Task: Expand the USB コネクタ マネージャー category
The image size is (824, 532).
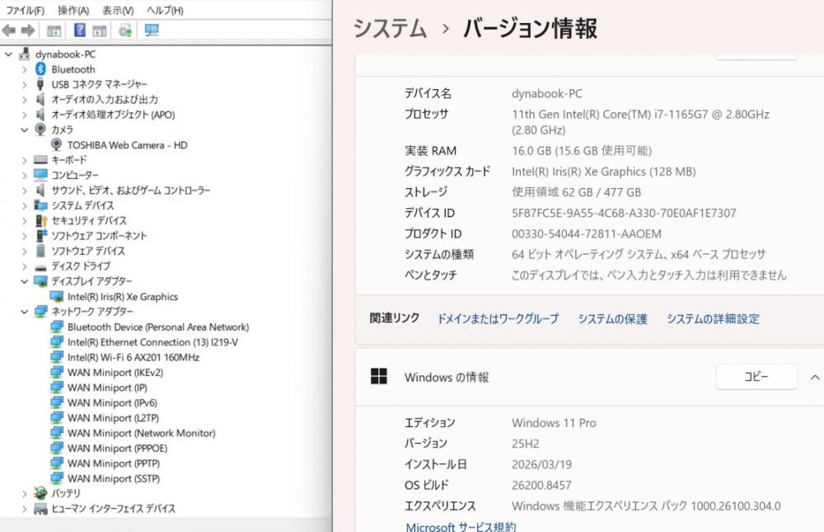Action: 24,84
